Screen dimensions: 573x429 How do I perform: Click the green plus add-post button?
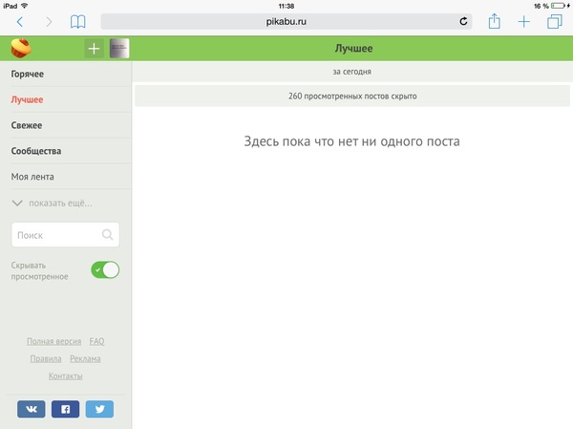(x=94, y=49)
